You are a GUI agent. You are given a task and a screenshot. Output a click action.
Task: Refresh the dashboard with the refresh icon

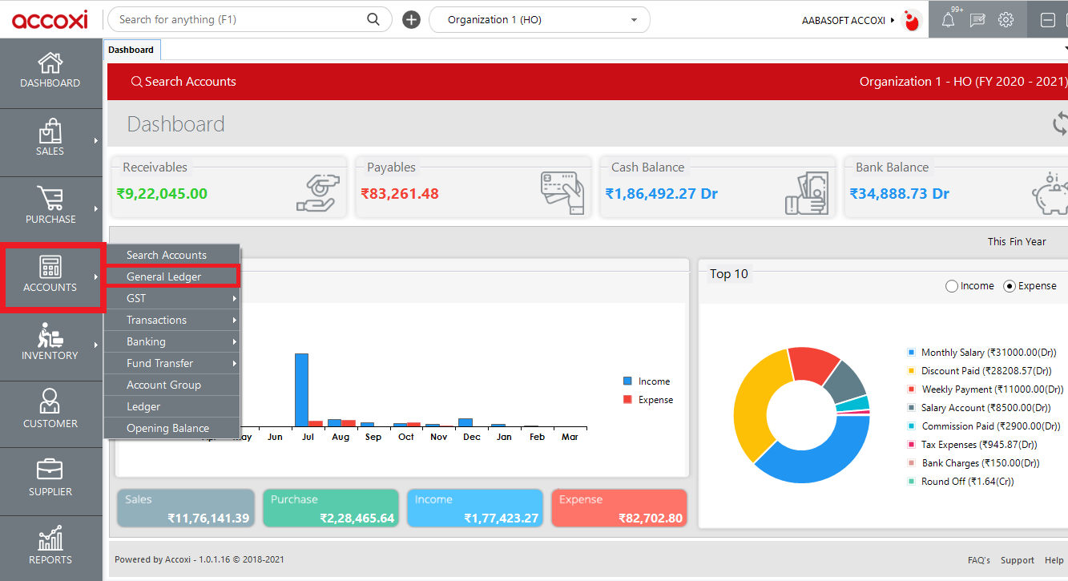1060,124
